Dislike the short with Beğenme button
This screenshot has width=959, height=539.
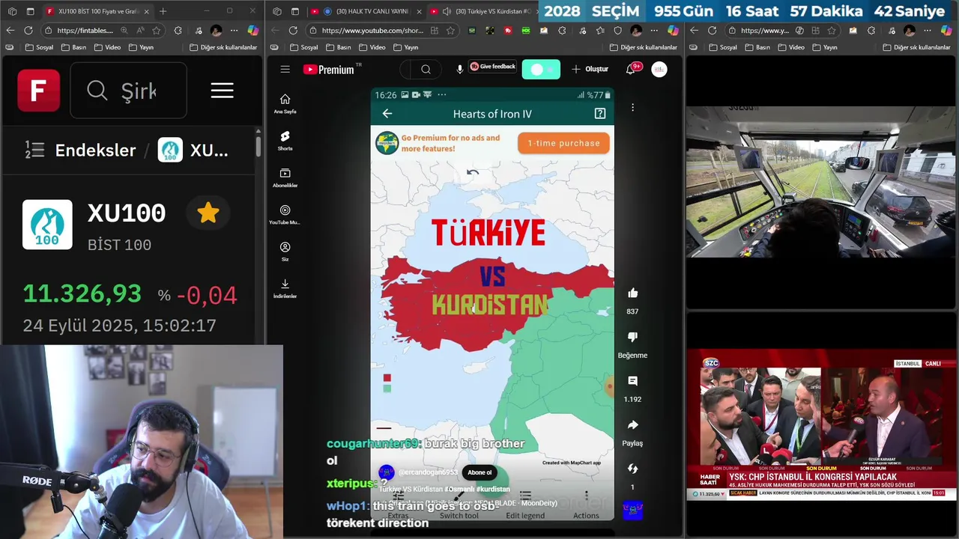point(632,338)
